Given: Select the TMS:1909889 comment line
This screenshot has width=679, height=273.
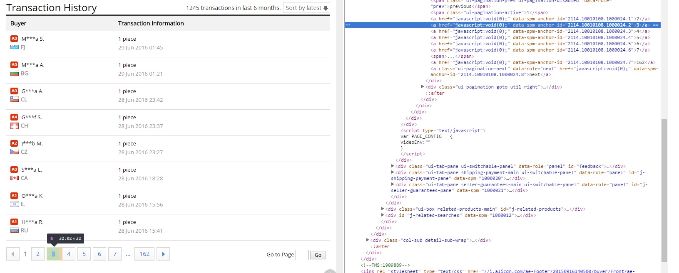Looking at the screenshot, I should 385,265.
